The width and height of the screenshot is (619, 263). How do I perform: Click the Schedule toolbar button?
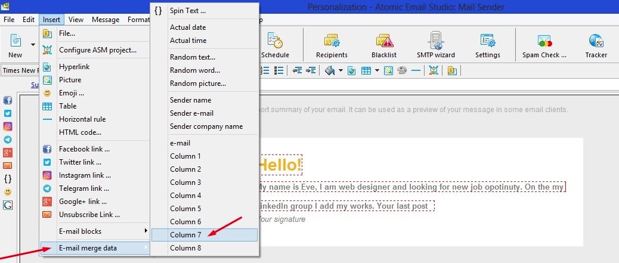pos(275,45)
